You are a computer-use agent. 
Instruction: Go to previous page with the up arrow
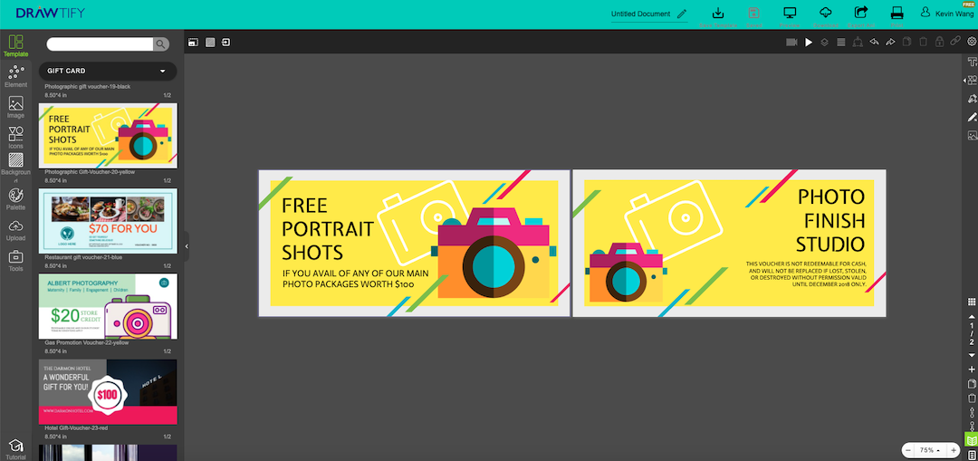[971, 317]
